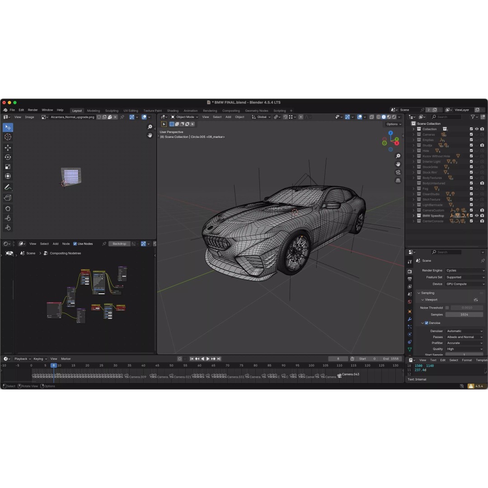This screenshot has width=488, height=488.
Task: Toggle the Denoise checkbox
Action: pyautogui.click(x=427, y=323)
